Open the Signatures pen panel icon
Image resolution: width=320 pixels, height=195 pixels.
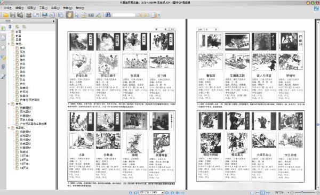pos(3,76)
